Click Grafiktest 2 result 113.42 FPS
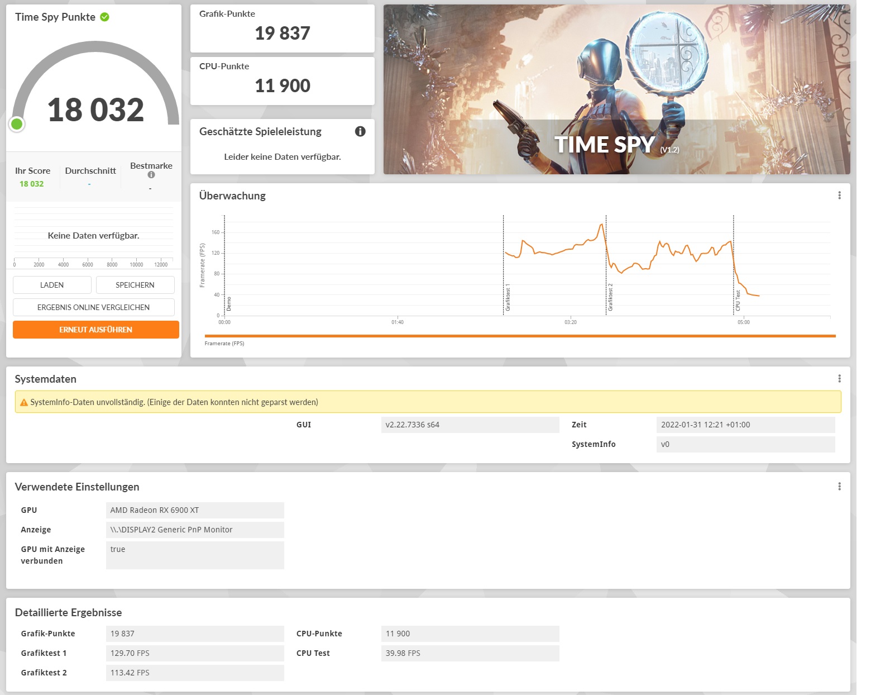 click(195, 673)
